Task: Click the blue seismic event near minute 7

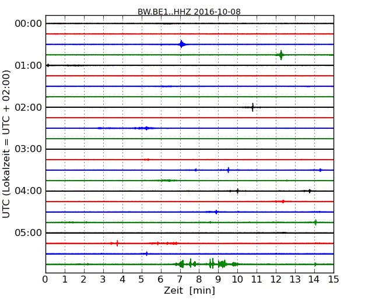Action: click(x=182, y=44)
